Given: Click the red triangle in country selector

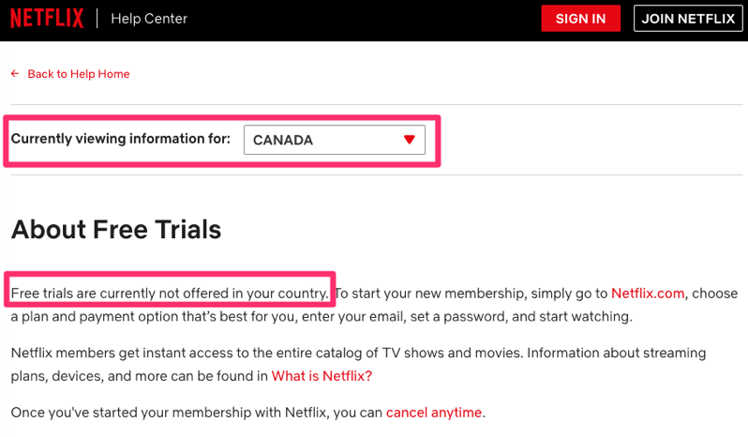Looking at the screenshot, I should click(x=410, y=140).
